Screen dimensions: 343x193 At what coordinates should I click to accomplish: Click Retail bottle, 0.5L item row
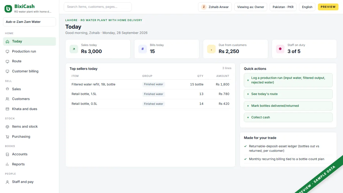coord(150,104)
